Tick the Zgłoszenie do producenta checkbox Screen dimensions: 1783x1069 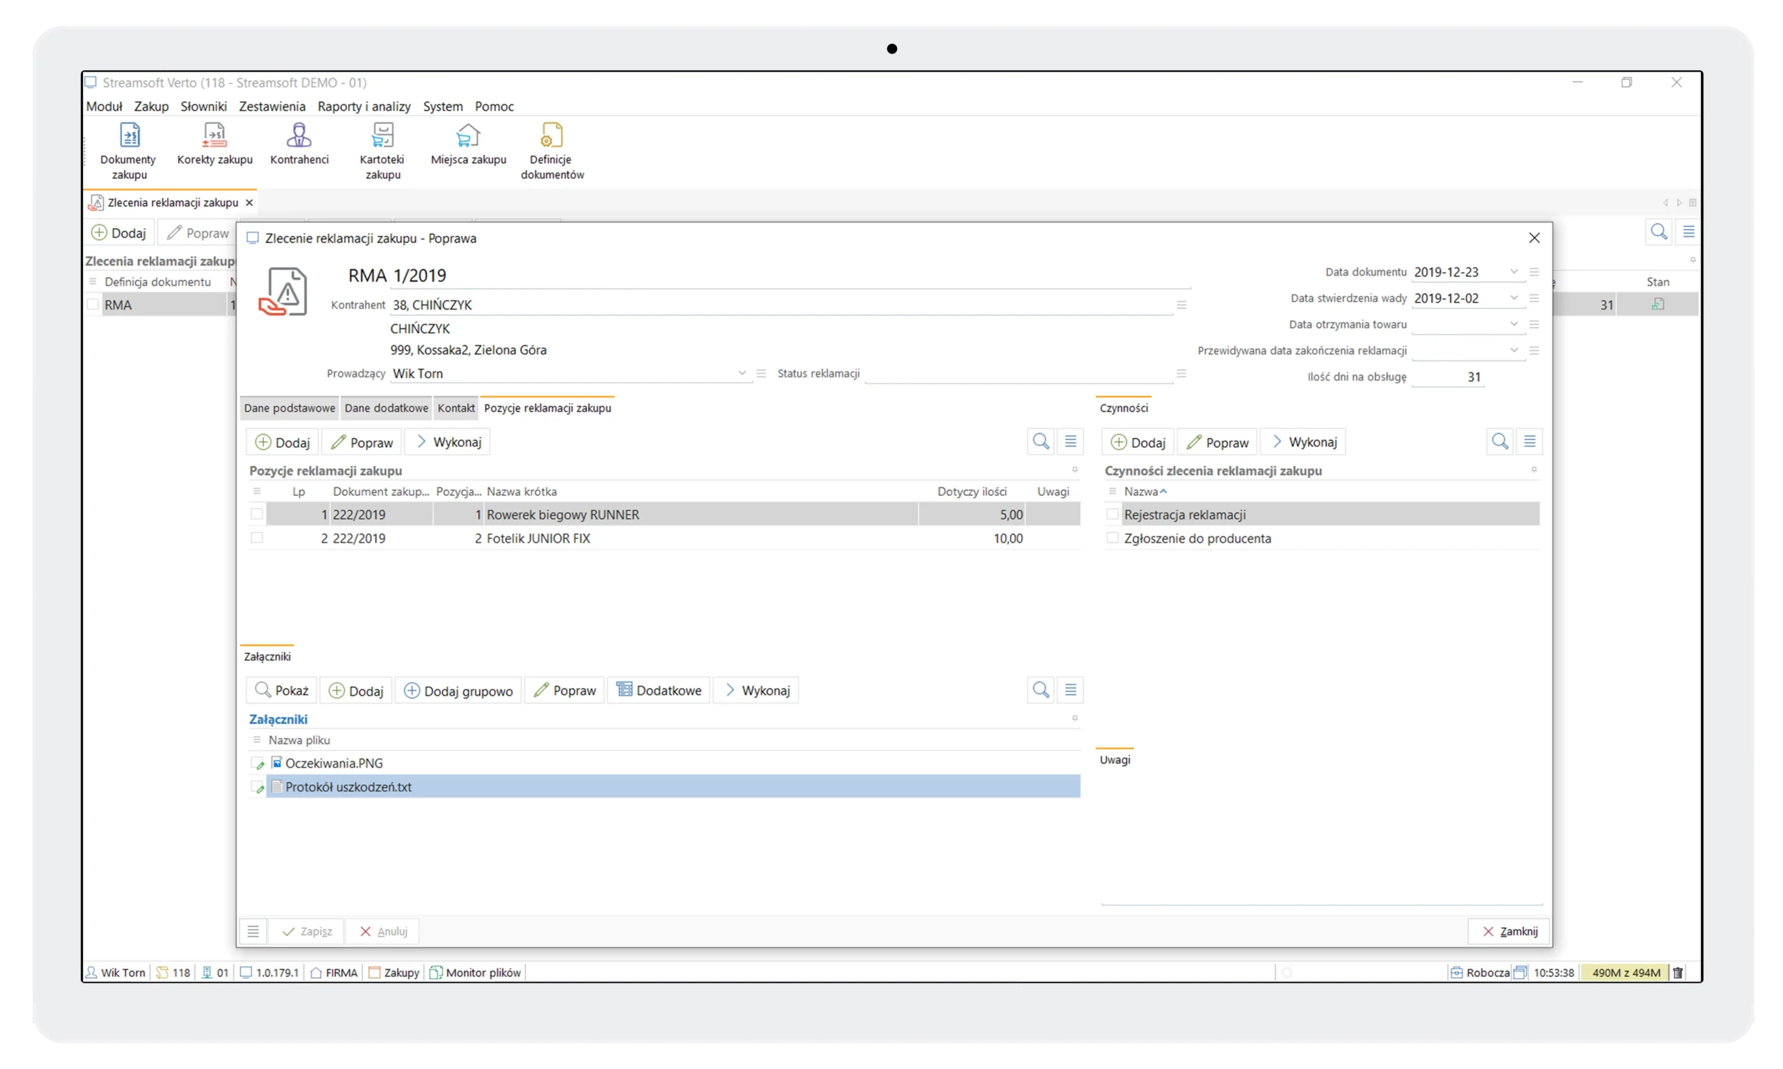[x=1112, y=538]
